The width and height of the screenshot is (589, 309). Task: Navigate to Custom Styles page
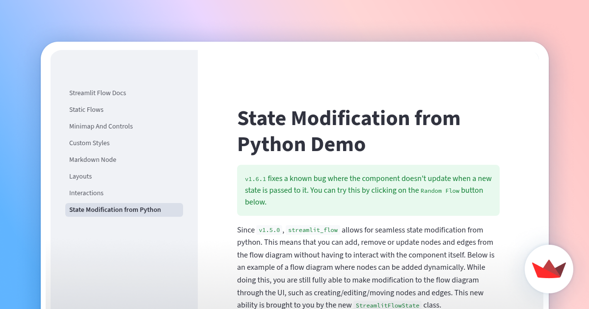click(x=89, y=143)
